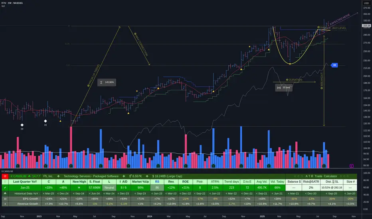Viewport: 372px width, 219px height.
Task: Click the Market %Up 90% cell
Action: pyautogui.click(x=140, y=188)
